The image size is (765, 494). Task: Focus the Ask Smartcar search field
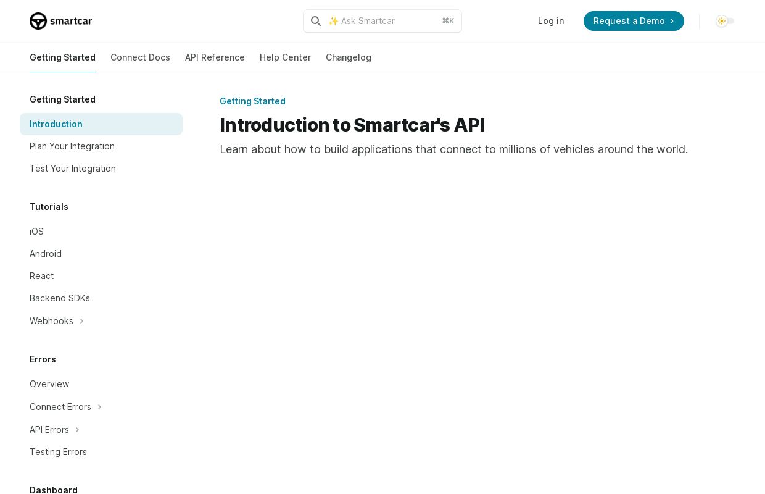click(x=382, y=21)
